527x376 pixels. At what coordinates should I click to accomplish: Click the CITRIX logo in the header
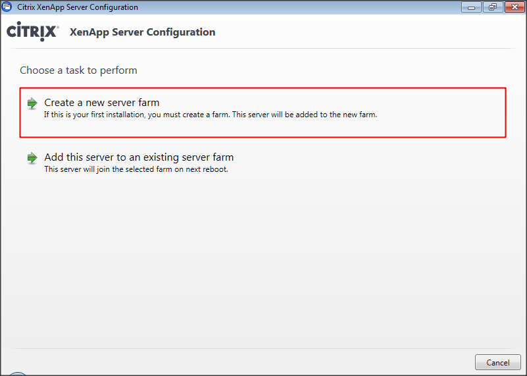(33, 32)
